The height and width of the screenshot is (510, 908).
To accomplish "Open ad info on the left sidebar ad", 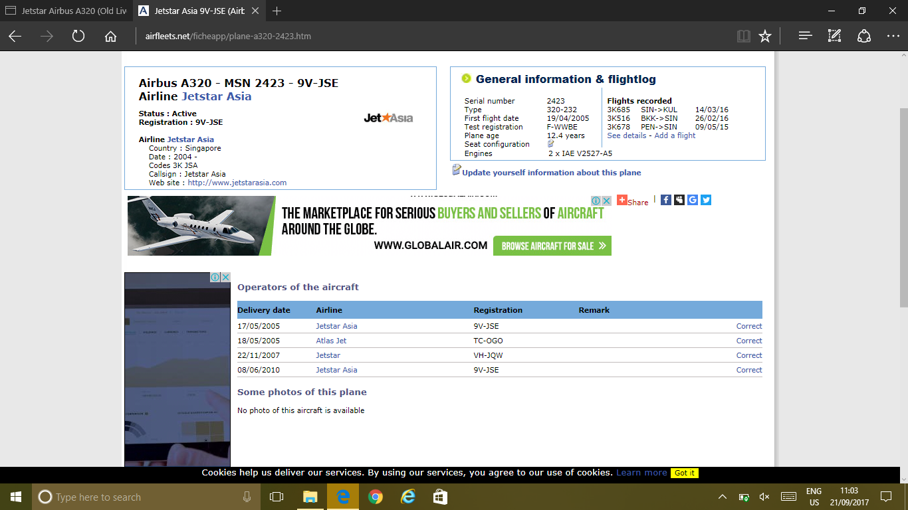I will 215,277.
